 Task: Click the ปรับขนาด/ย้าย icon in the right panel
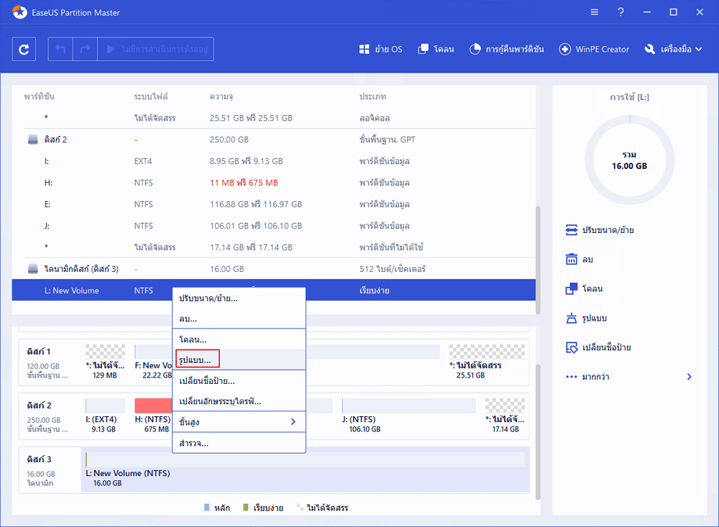pyautogui.click(x=572, y=230)
